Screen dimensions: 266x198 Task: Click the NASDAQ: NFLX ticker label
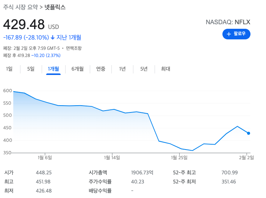228,22
